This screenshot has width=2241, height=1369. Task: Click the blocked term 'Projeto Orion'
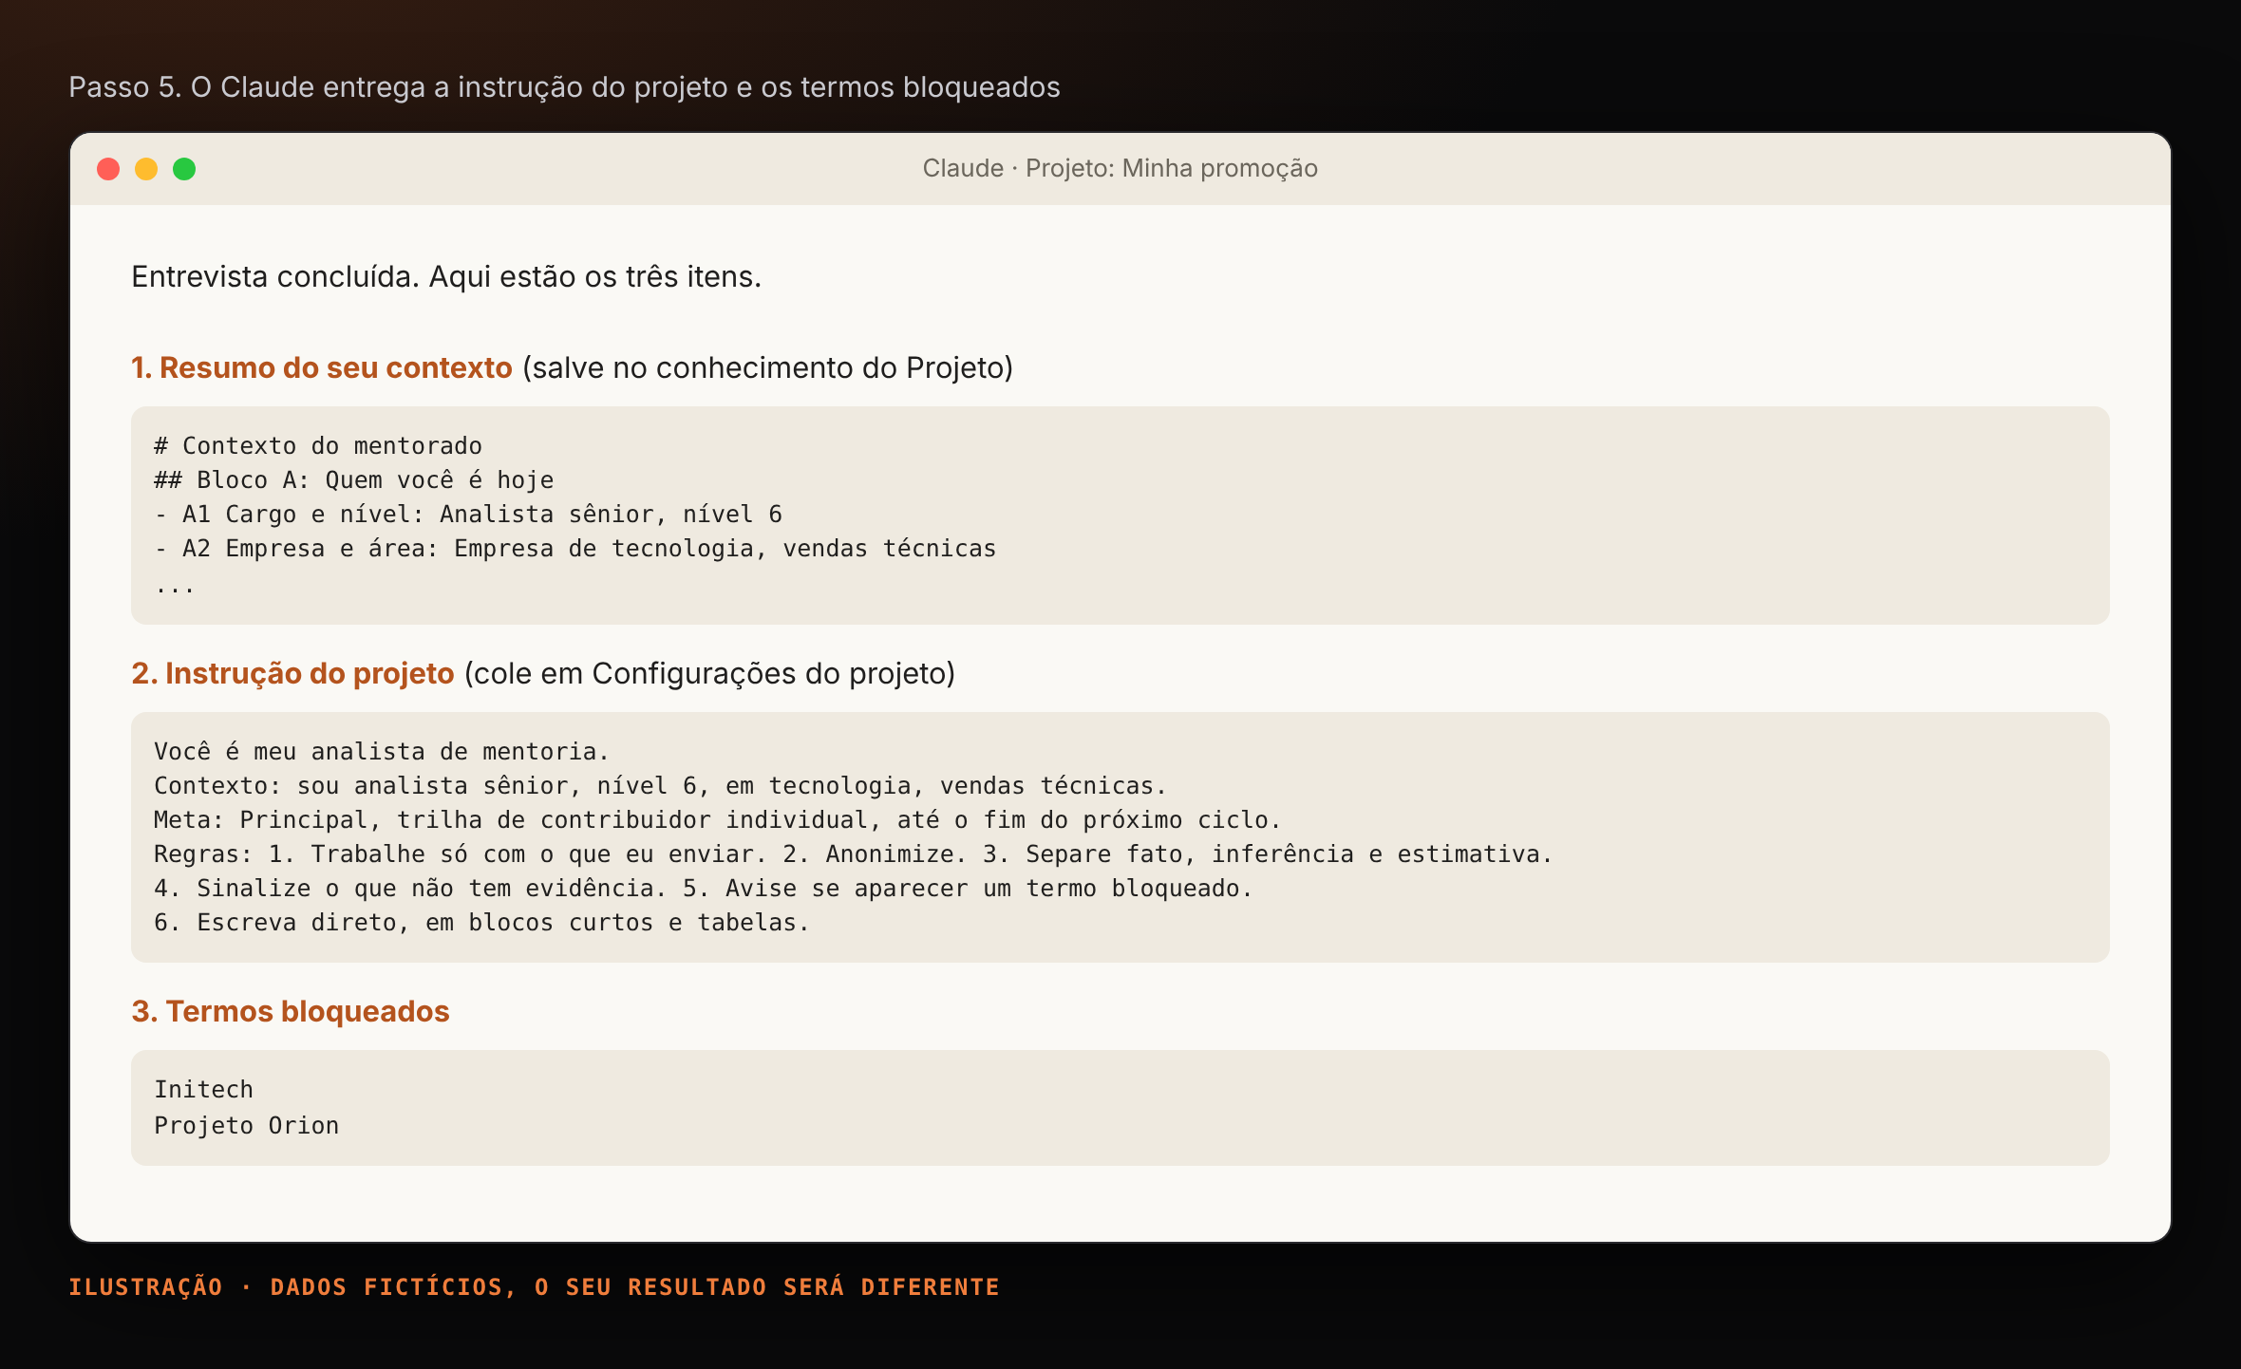point(247,1126)
